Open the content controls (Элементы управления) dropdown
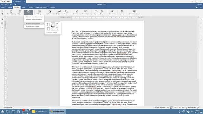 pyautogui.click(x=134, y=12)
